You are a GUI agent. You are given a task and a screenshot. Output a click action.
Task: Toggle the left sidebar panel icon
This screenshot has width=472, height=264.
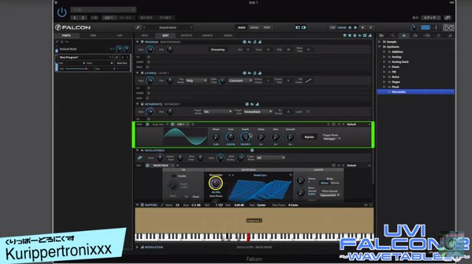coord(298,28)
